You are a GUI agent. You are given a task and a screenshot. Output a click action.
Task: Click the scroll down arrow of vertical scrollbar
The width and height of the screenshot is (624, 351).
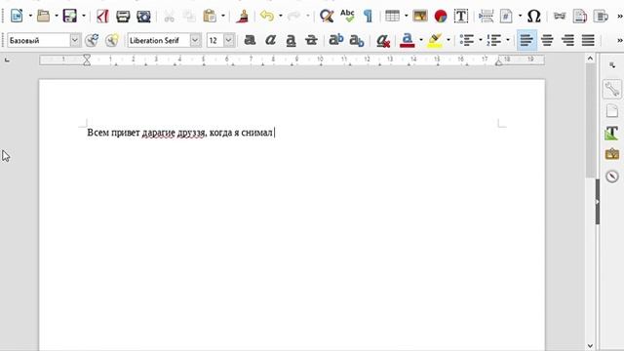coord(590,345)
